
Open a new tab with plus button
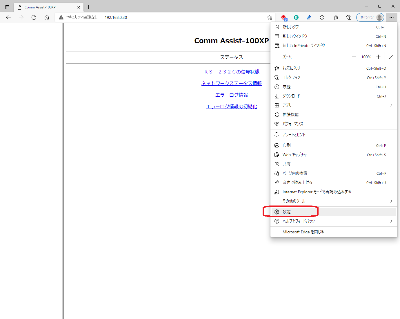point(89,7)
